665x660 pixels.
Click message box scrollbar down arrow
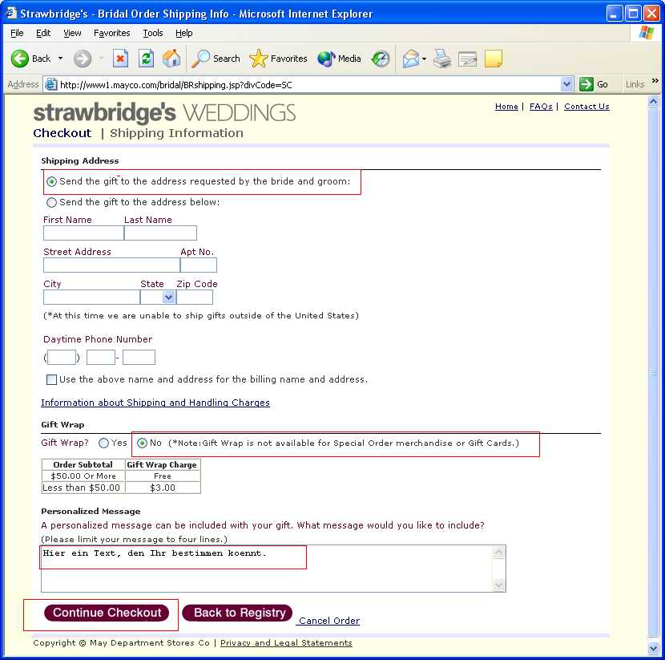click(498, 585)
